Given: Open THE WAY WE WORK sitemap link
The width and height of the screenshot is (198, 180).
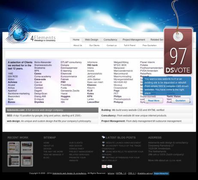Looking at the screenshot, I should click(x=53, y=152).
